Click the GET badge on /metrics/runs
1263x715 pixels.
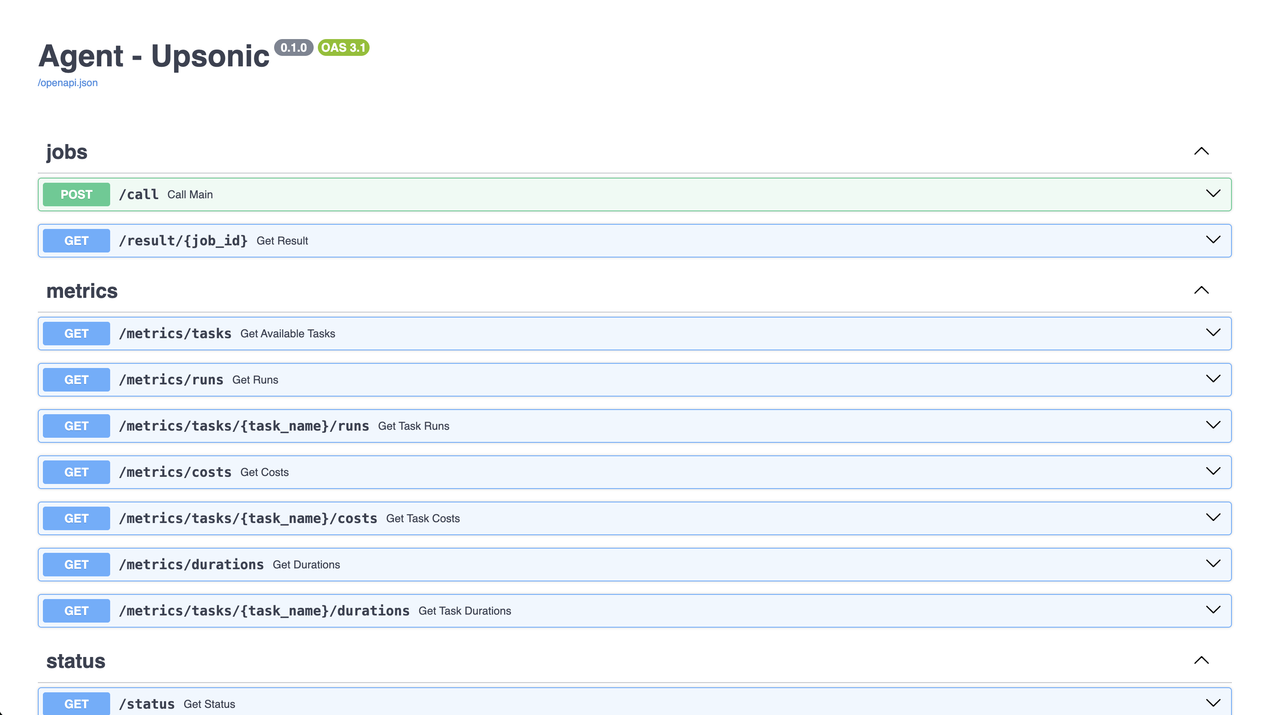76,379
